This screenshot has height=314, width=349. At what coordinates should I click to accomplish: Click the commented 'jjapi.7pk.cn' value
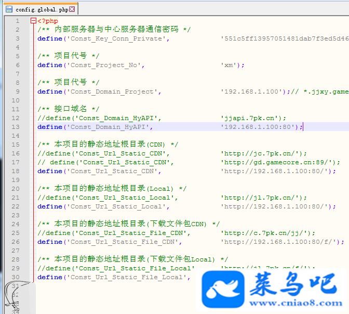point(249,118)
